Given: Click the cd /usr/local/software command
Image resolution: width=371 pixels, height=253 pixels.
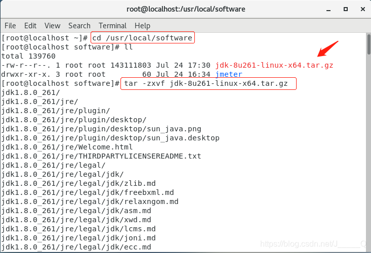Looking at the screenshot, I should [142, 38].
